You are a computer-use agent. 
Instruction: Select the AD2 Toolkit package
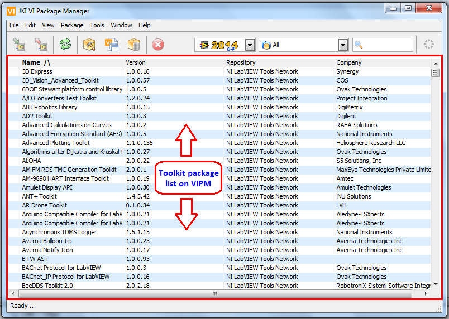click(x=219, y=116)
